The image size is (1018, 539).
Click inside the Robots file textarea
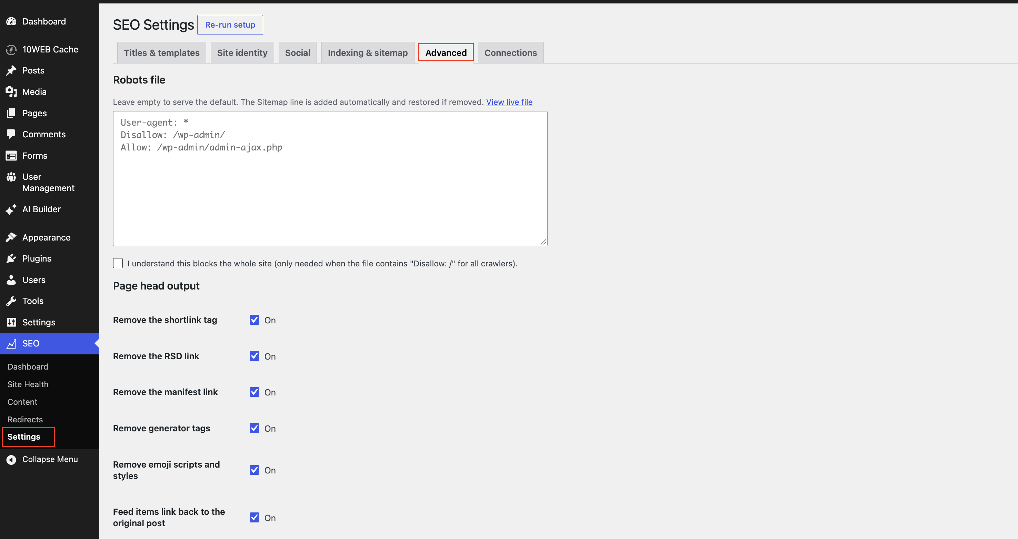330,178
